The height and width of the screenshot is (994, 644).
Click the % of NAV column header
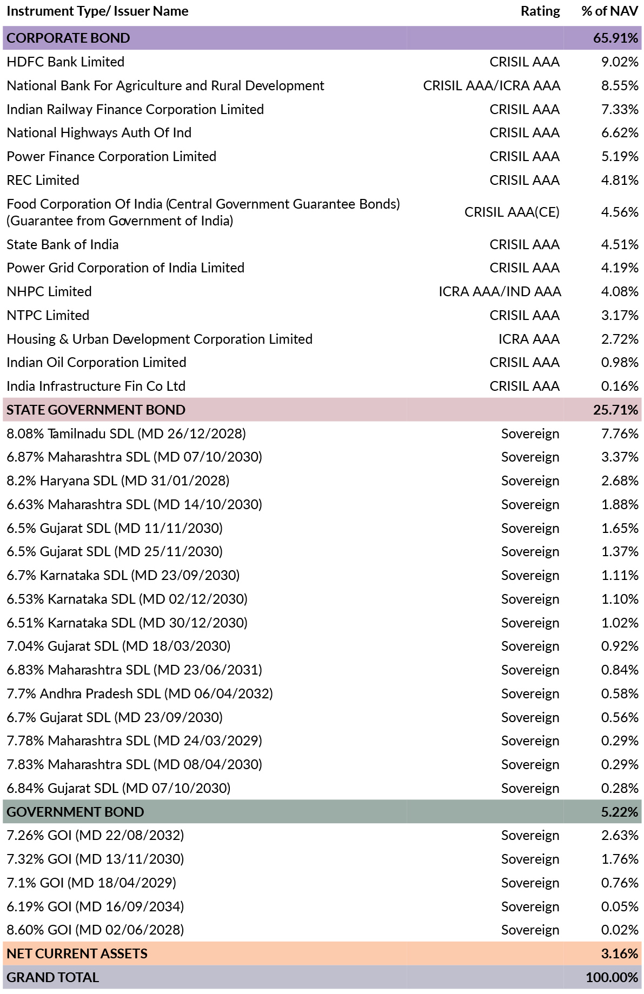click(609, 11)
